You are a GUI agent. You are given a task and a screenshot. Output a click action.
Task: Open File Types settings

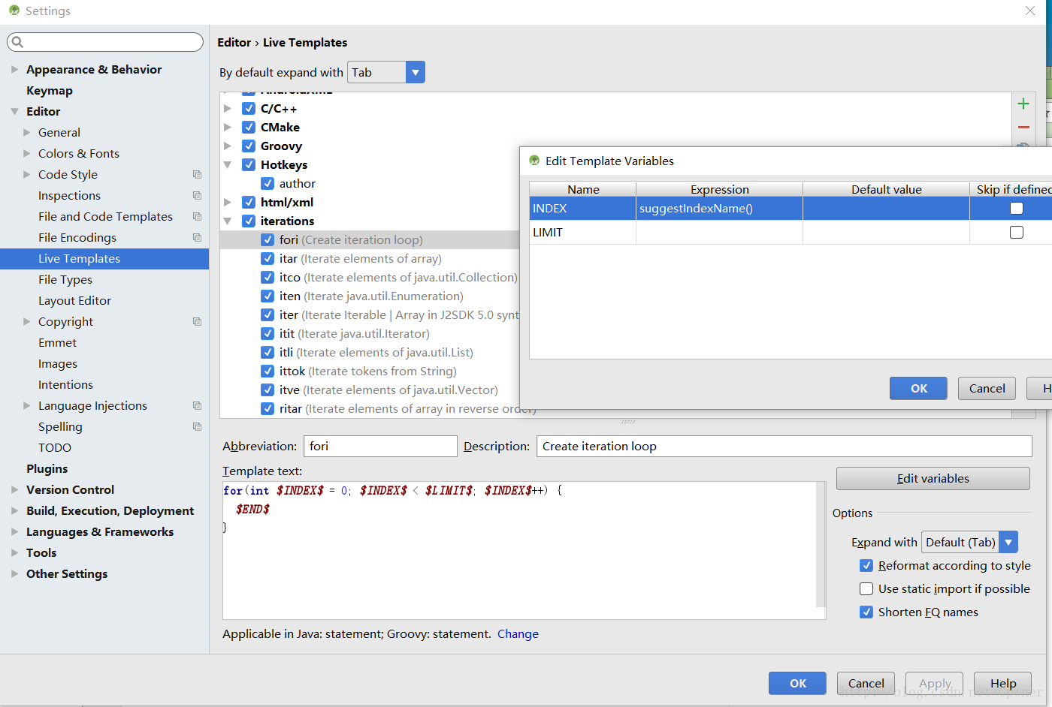point(65,279)
